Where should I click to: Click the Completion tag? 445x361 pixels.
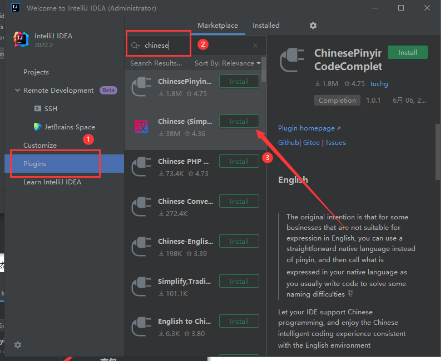pyautogui.click(x=337, y=101)
